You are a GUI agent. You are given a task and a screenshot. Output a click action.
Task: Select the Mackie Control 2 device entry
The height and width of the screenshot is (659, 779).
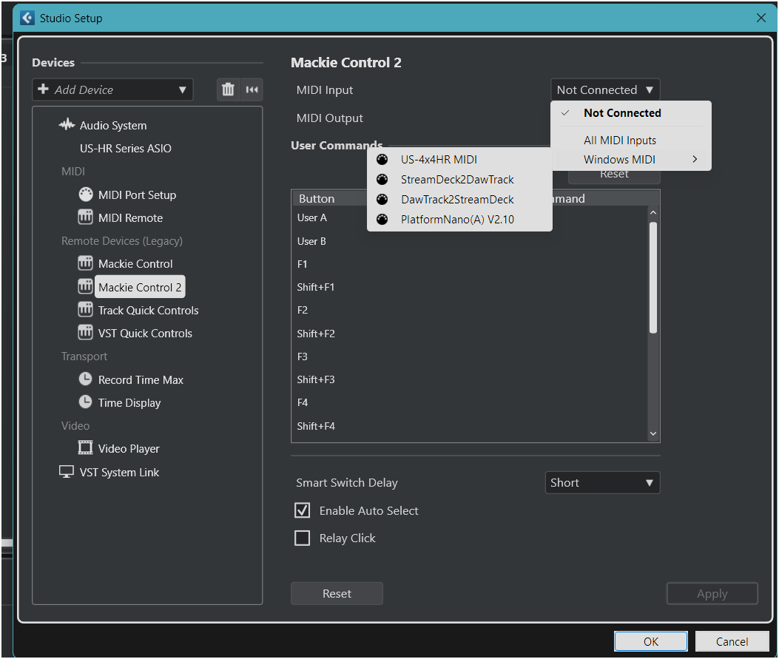click(x=140, y=287)
